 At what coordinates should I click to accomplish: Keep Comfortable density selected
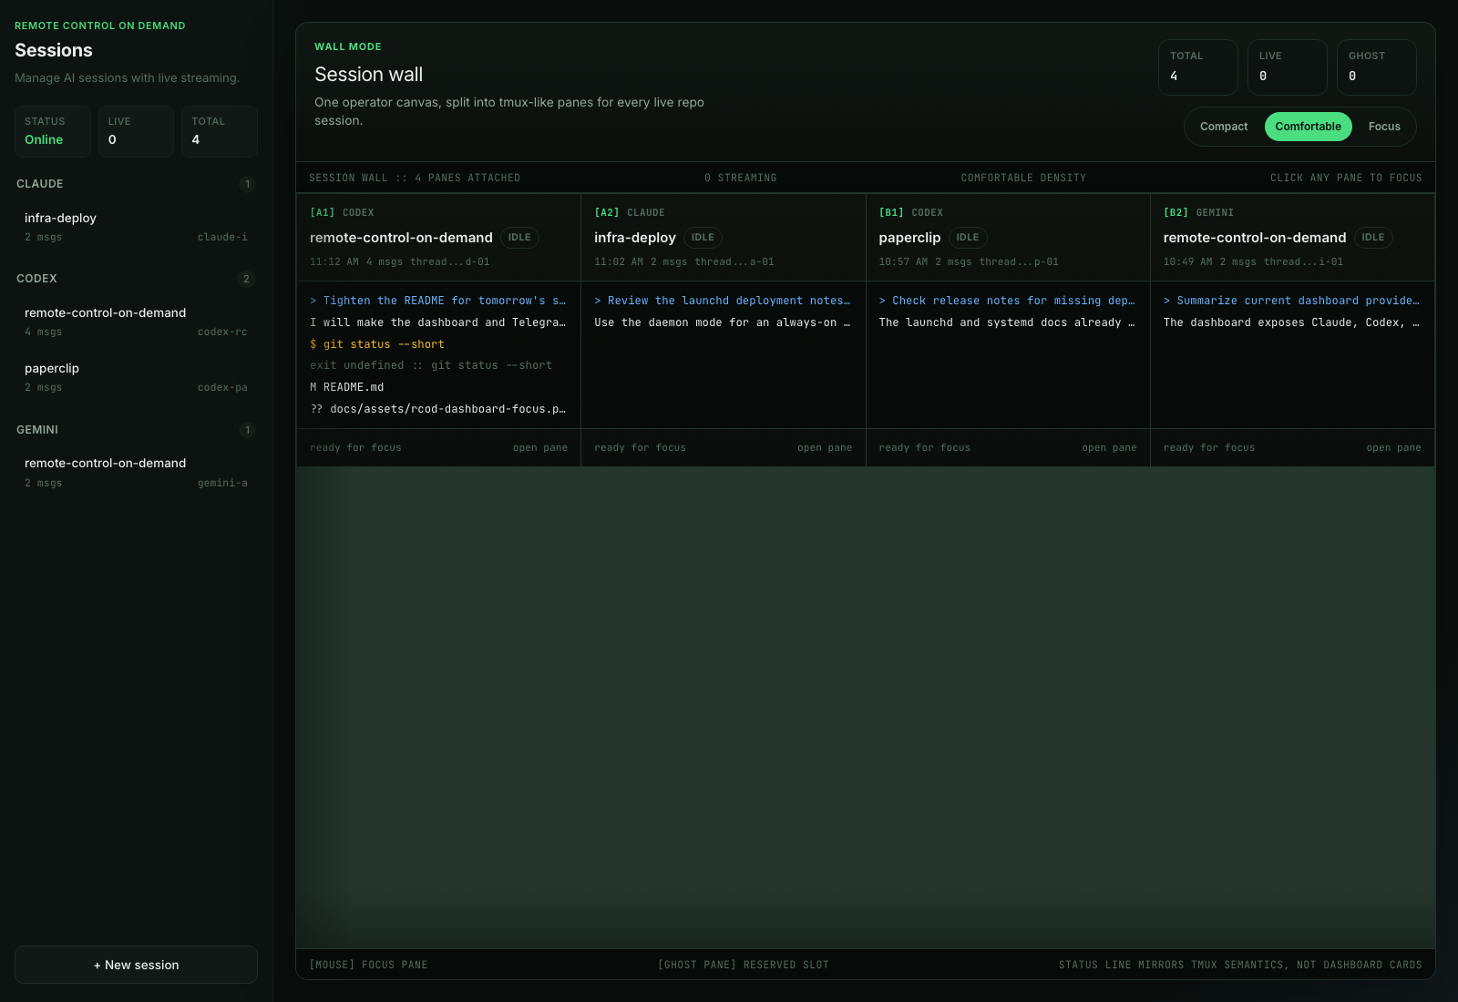(x=1308, y=127)
